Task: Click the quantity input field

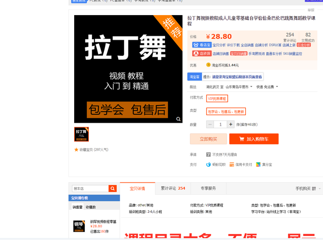Action: click(x=221, y=124)
